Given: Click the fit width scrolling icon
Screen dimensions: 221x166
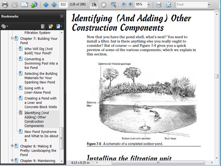Looking at the screenshot, I should click(x=159, y=5).
